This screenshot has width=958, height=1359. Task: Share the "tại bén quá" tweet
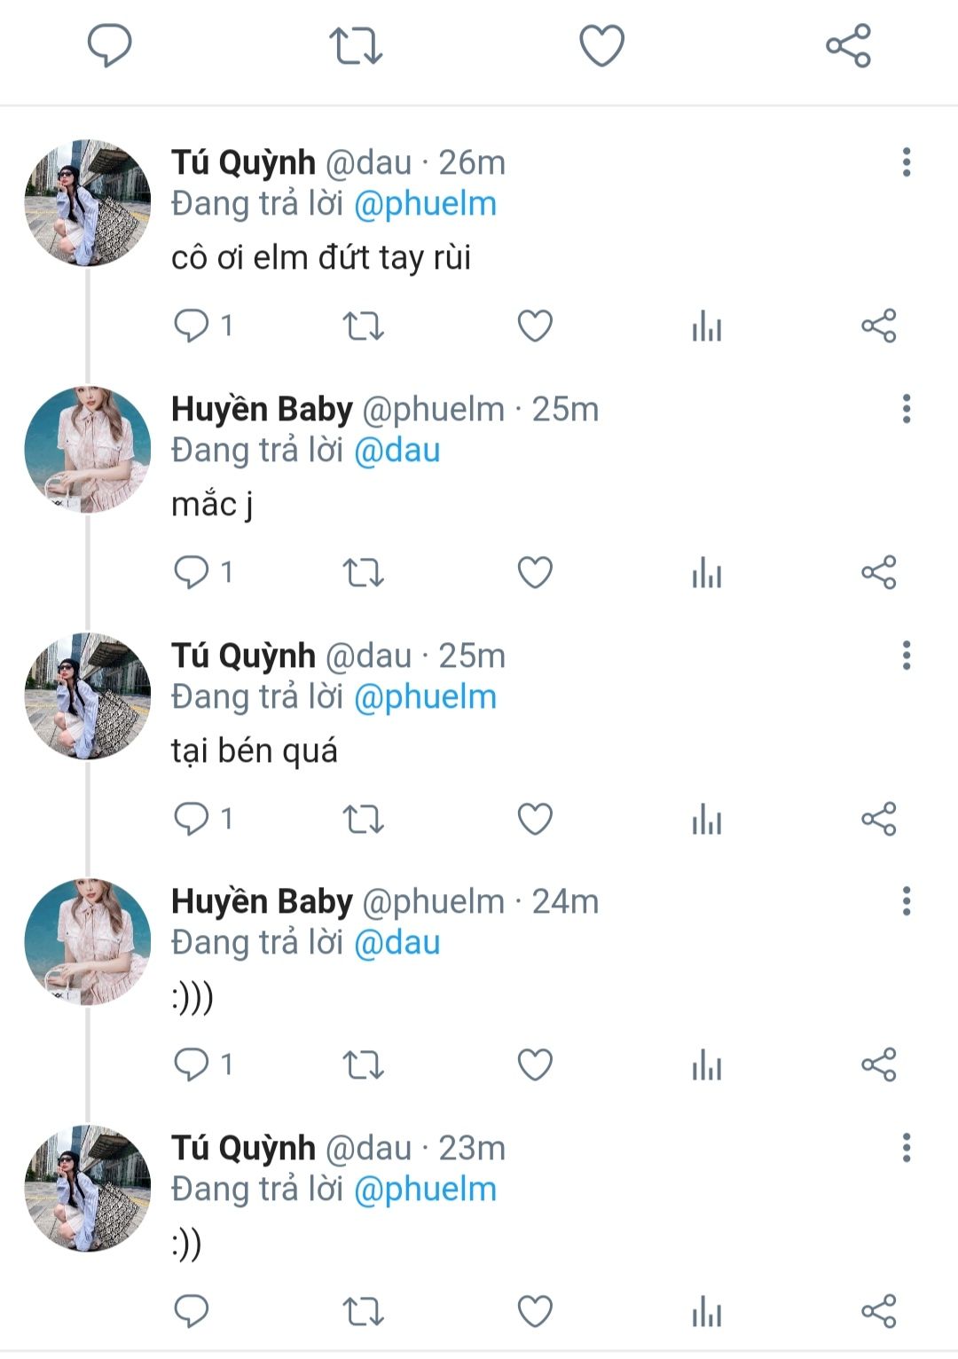(879, 819)
